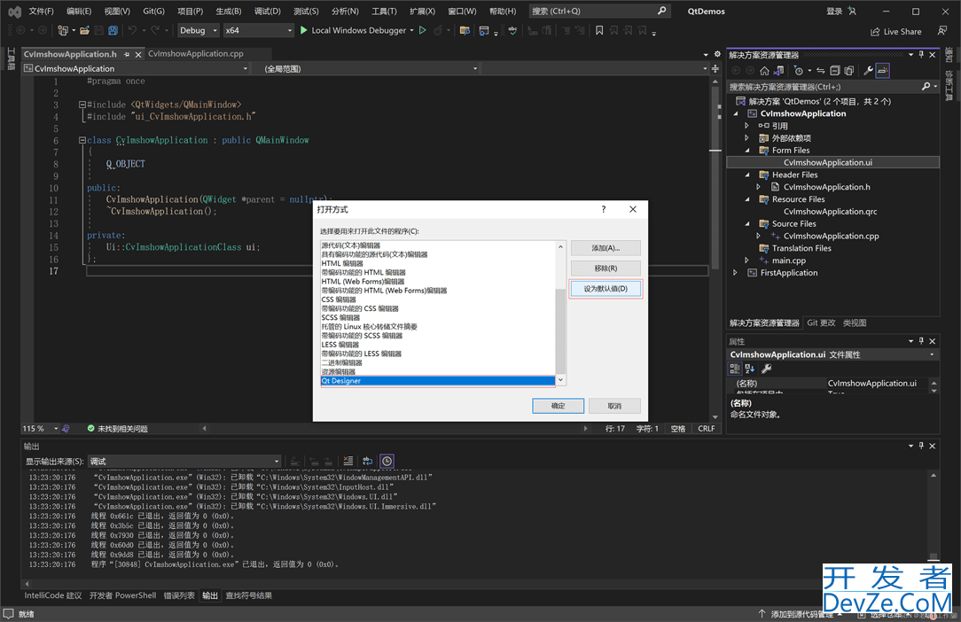Open the 文件(F) menu

tap(41, 11)
